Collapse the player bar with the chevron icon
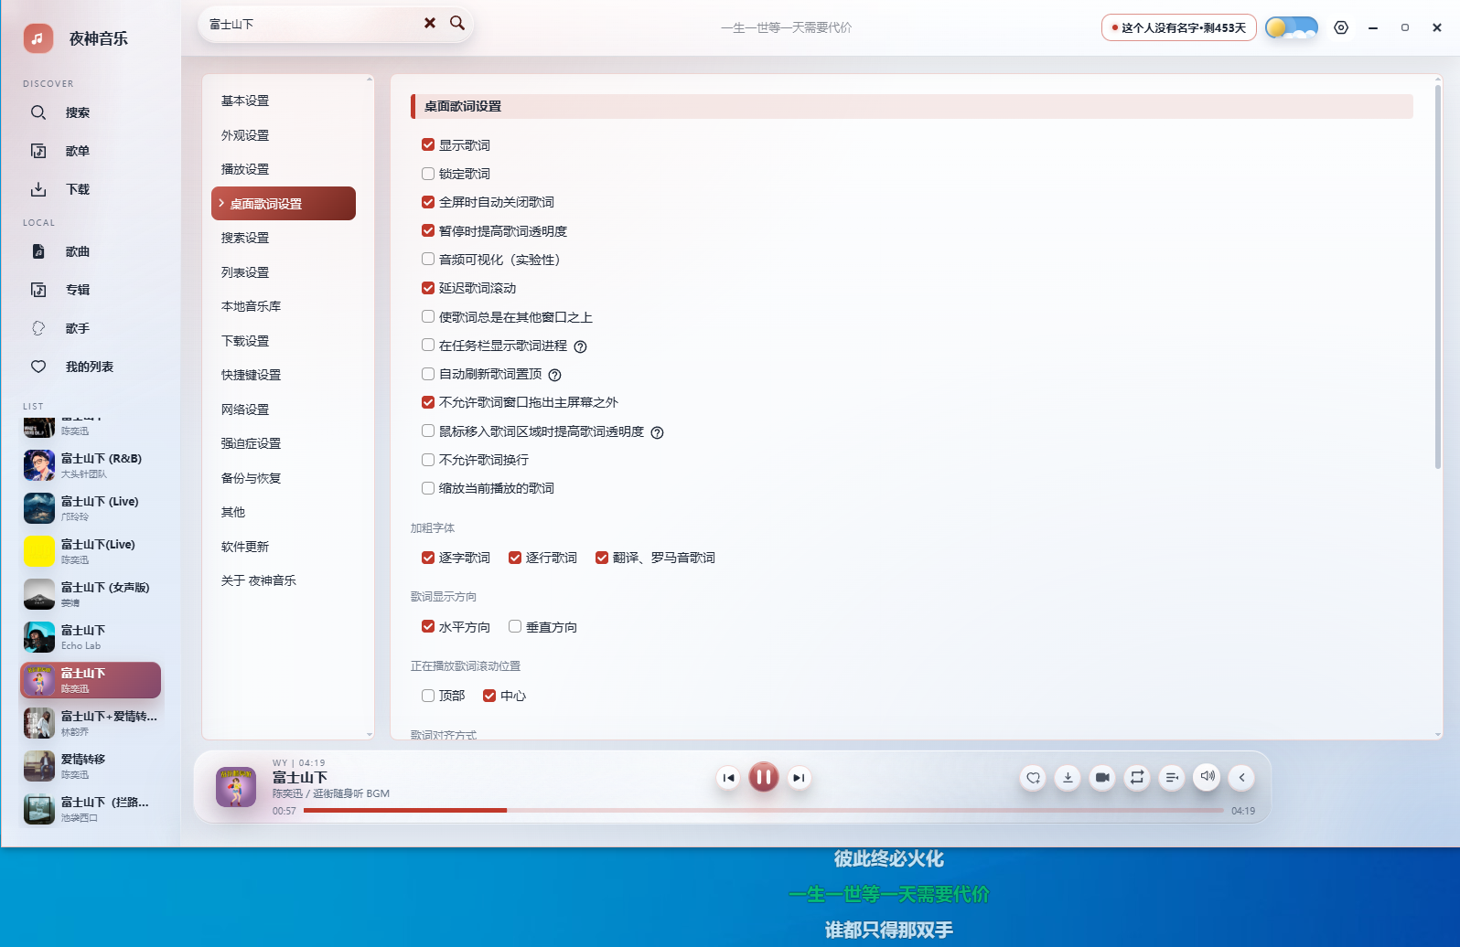 1241,778
